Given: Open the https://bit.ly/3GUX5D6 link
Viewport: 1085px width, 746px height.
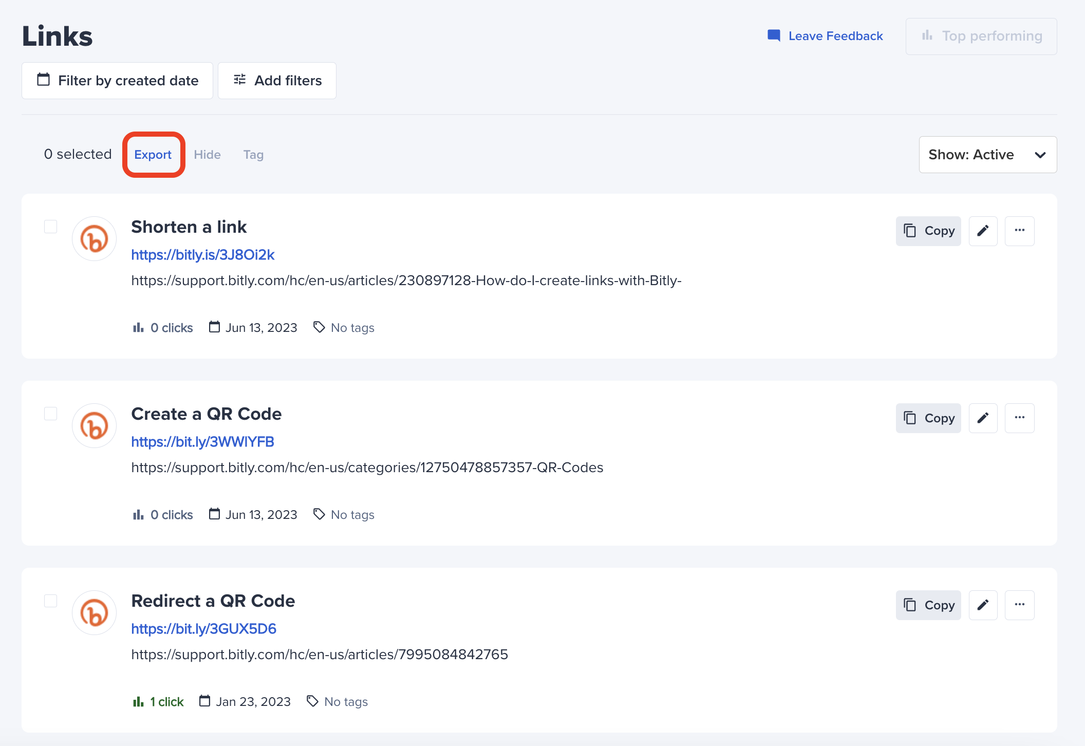Looking at the screenshot, I should click(203, 629).
